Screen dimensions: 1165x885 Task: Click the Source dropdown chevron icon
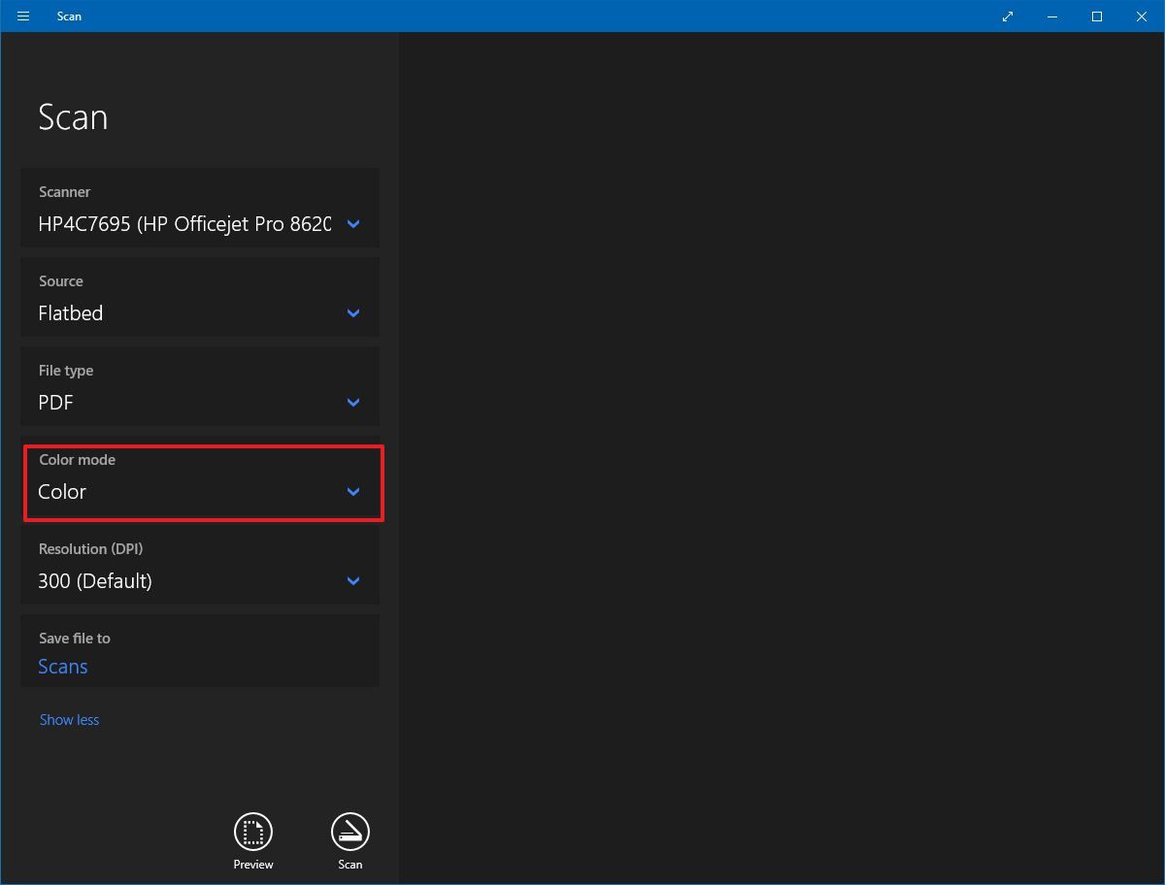pos(352,312)
